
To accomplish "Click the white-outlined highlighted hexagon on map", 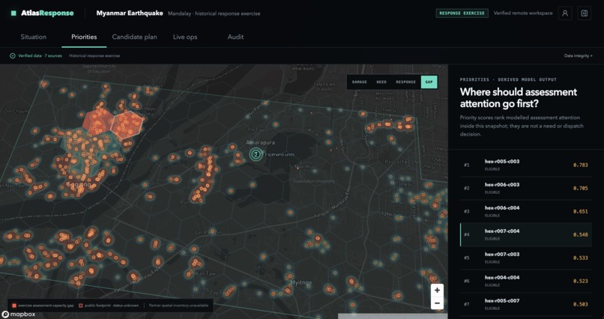I will pos(127,125).
